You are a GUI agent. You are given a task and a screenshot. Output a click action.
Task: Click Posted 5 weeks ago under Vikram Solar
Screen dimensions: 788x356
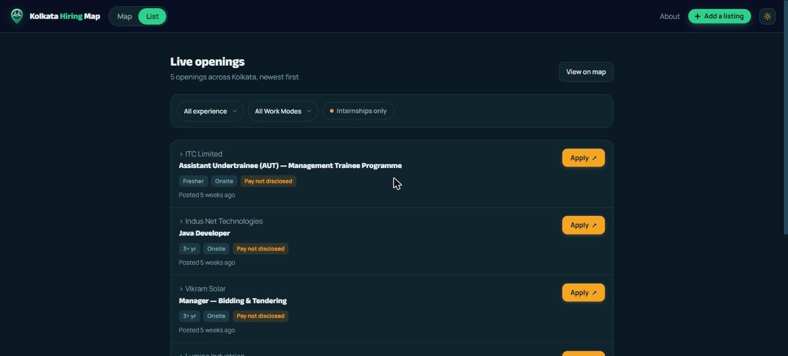207,330
